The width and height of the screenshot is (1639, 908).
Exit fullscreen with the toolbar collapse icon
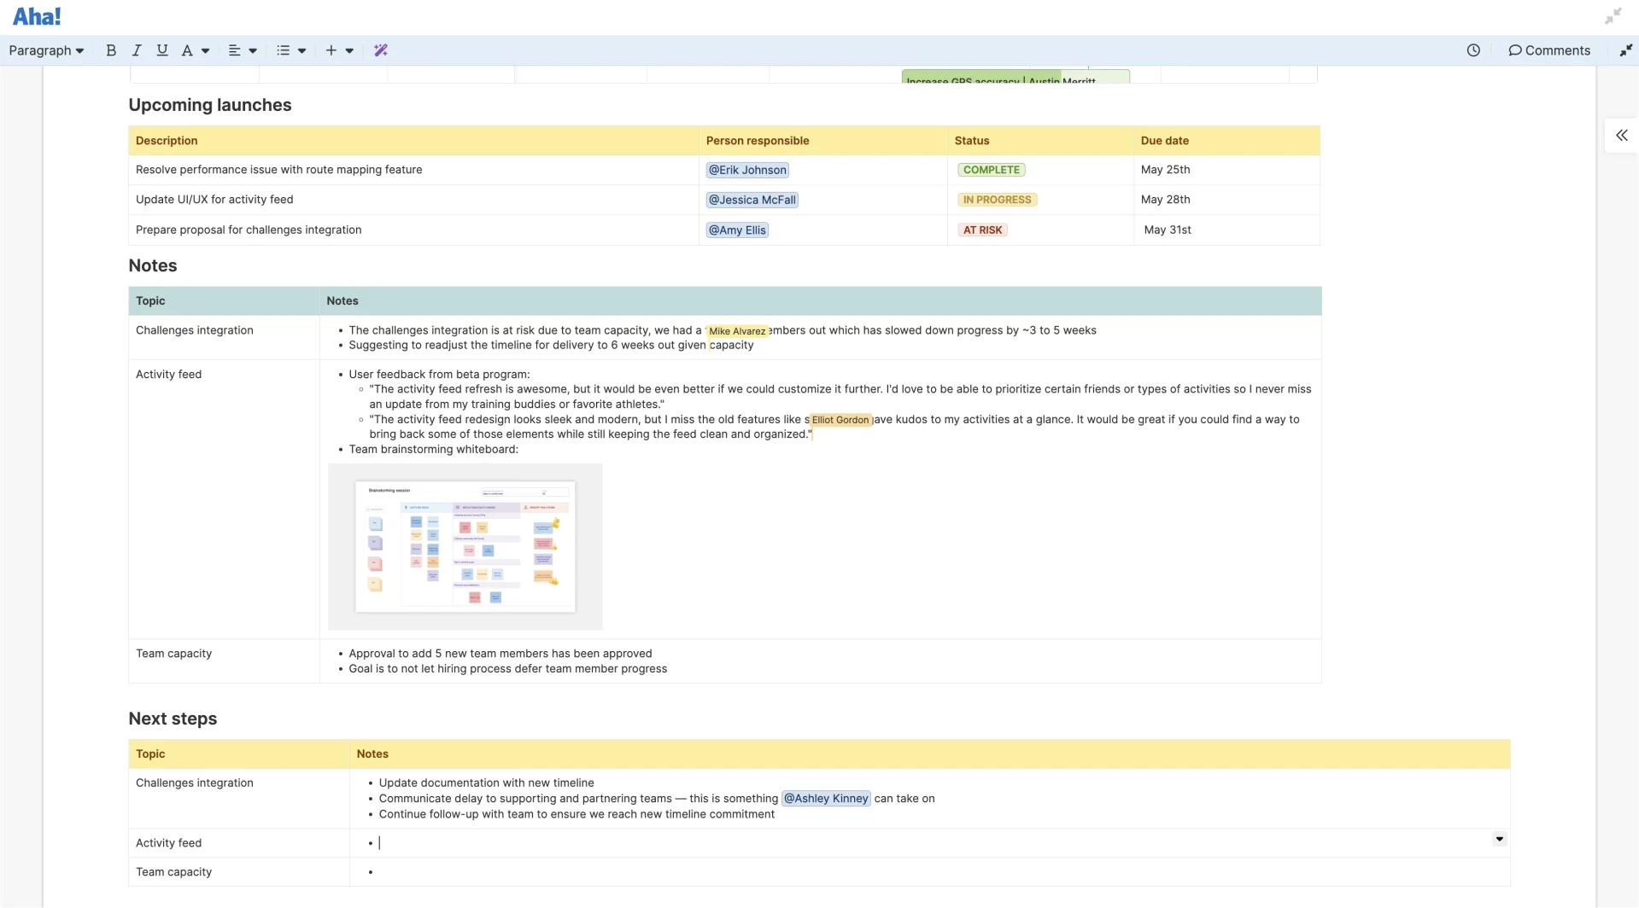[x=1625, y=50]
